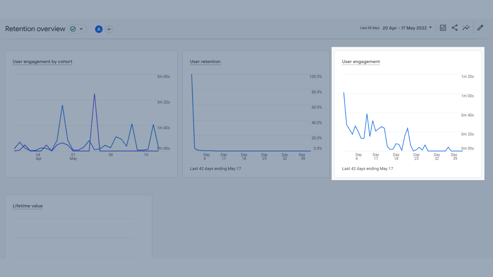The height and width of the screenshot is (277, 493).
Task: Click the tallest purple spike in the cohort chart
Action: pos(94,94)
